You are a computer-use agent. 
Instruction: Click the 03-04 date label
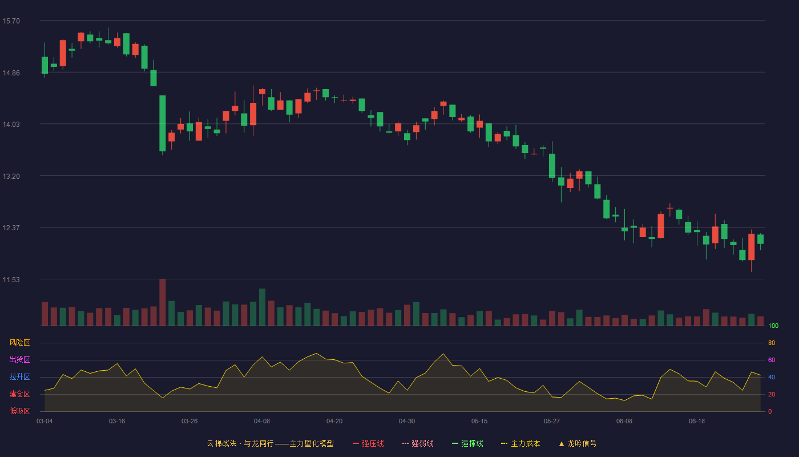point(45,421)
